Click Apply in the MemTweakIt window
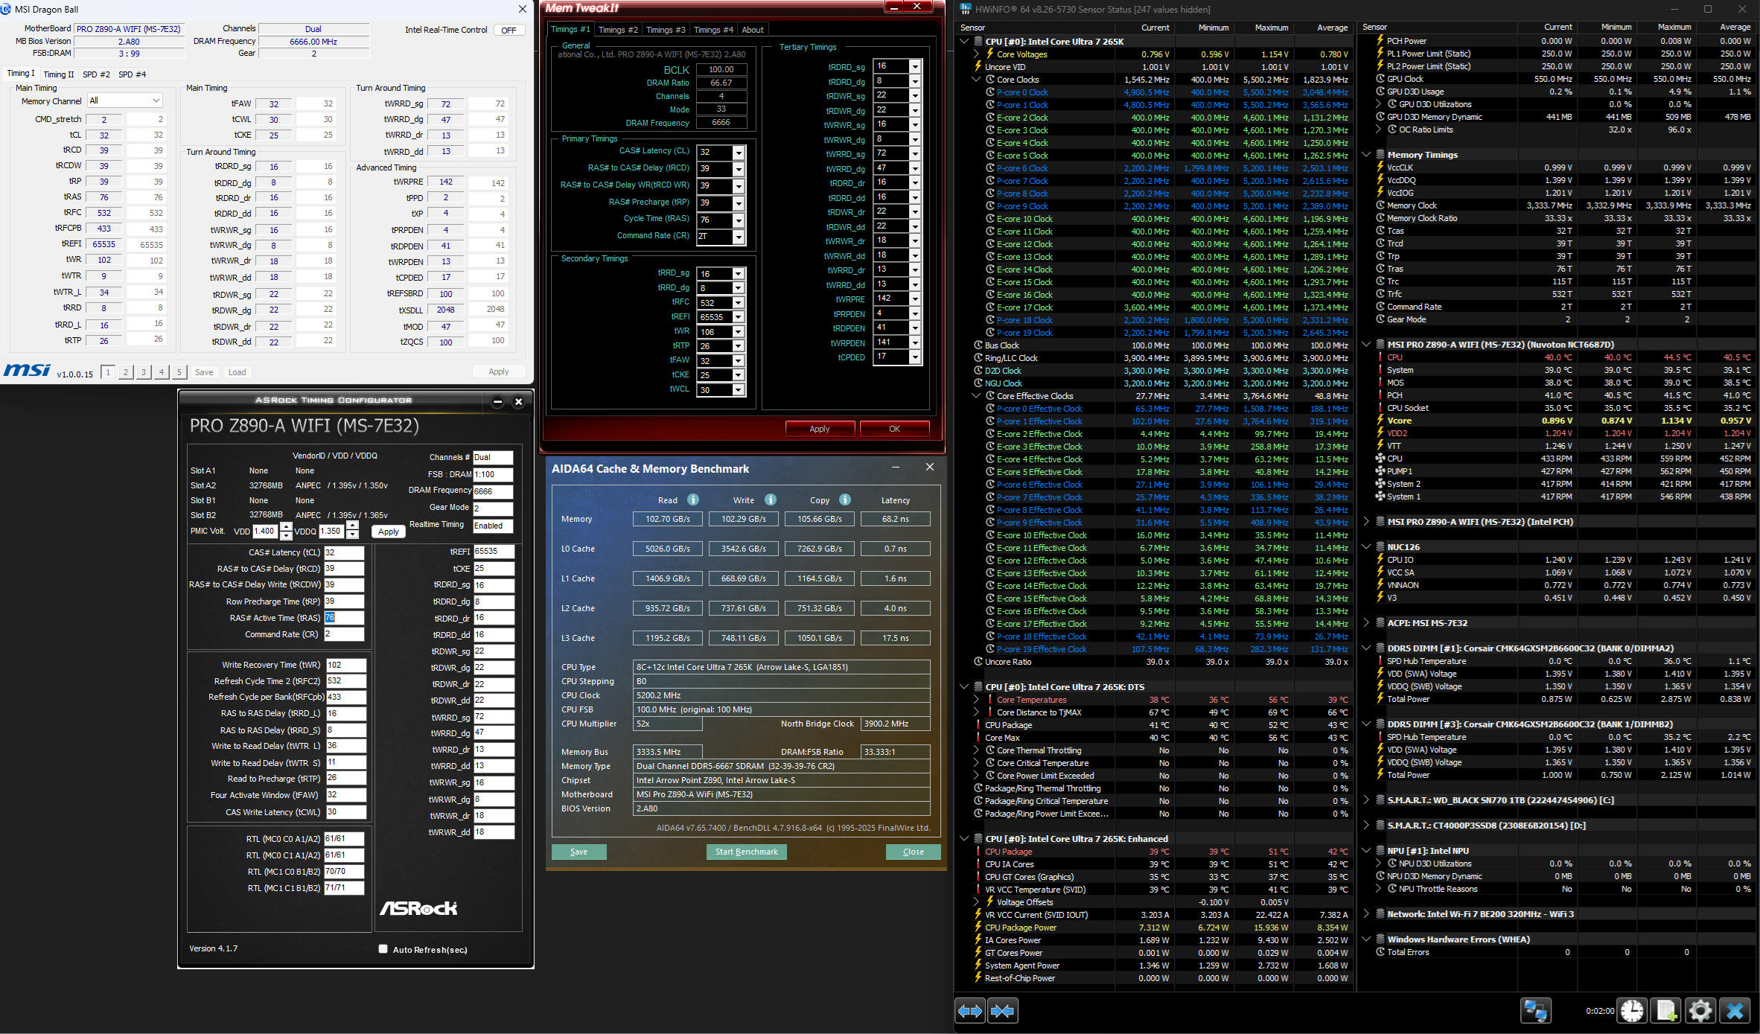Viewport: 1760px width, 1034px height. coord(820,429)
